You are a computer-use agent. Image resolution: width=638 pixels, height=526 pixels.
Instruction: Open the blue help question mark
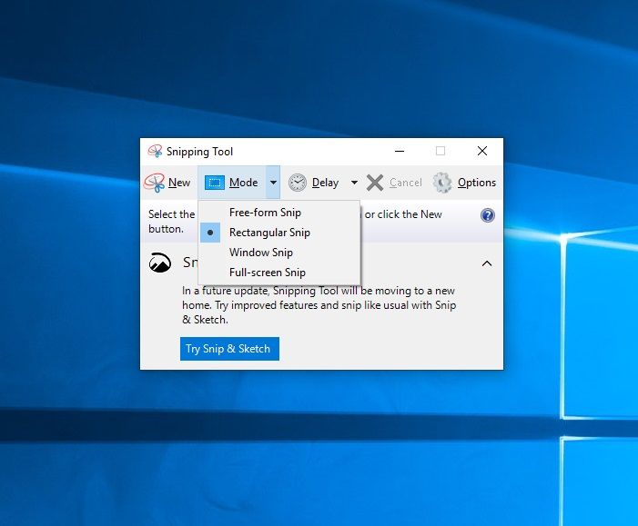click(488, 215)
